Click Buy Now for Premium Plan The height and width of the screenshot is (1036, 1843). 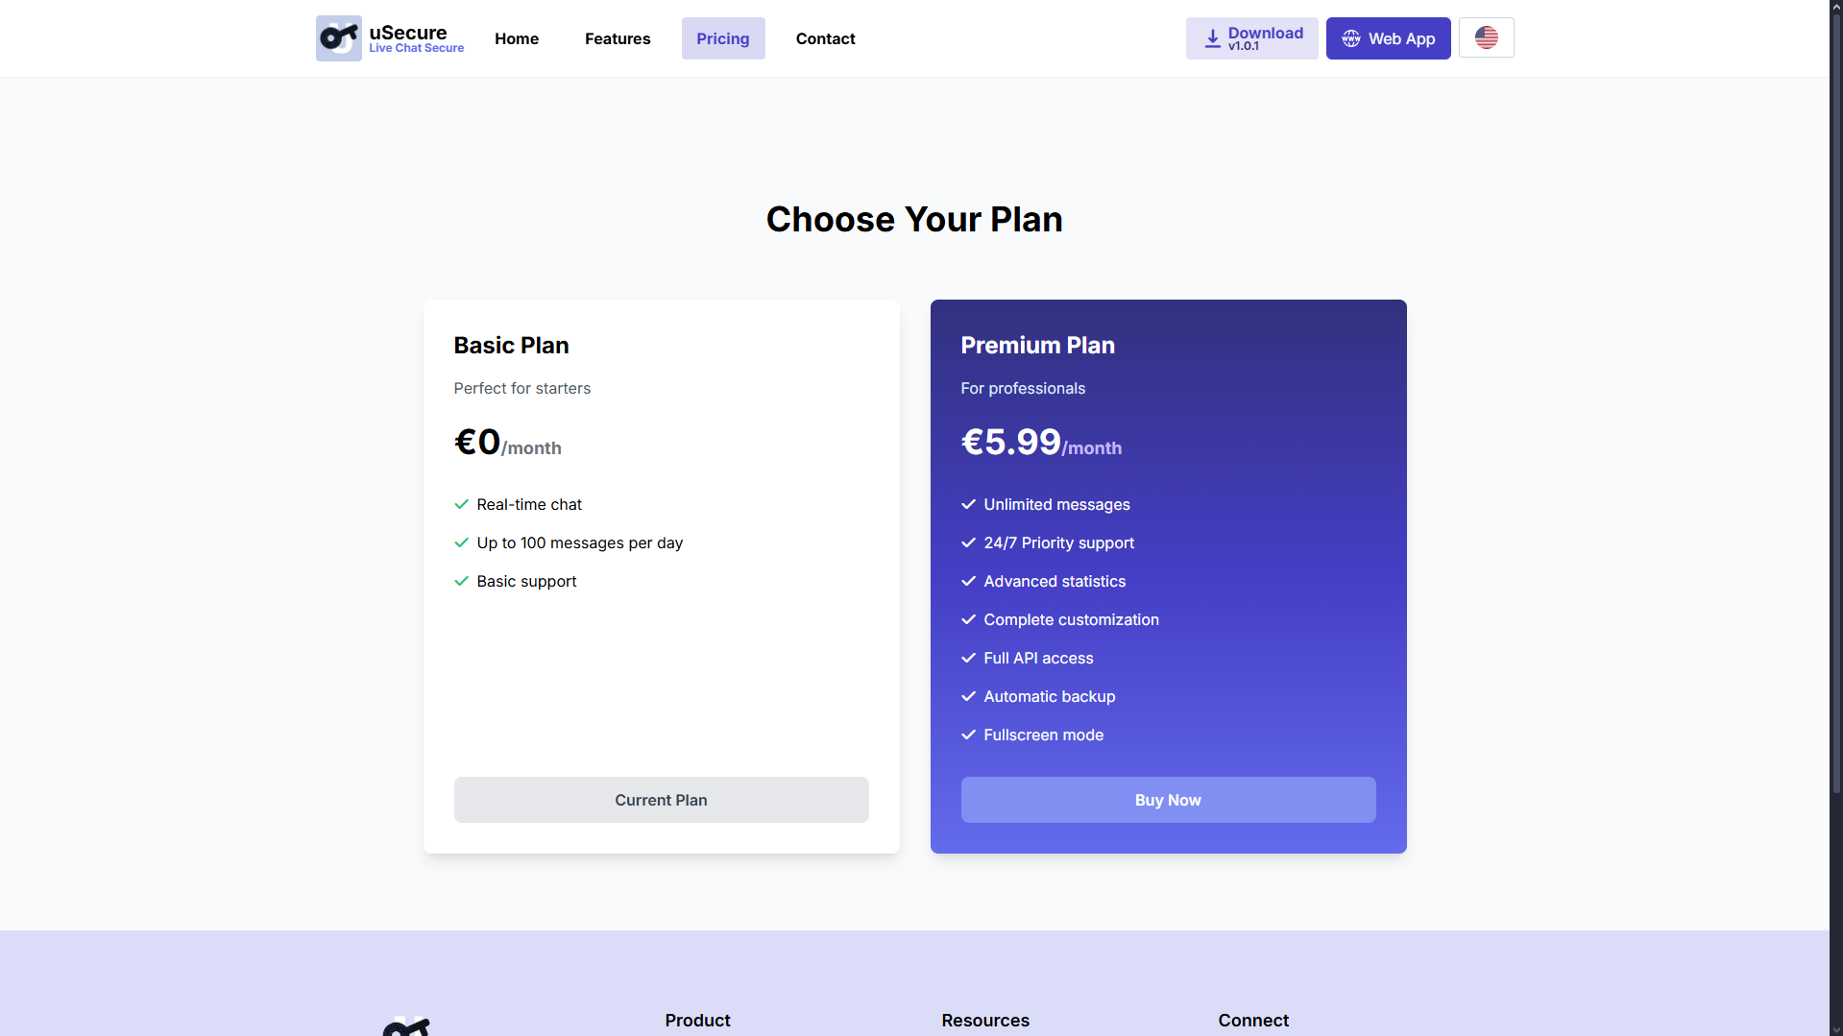(x=1168, y=800)
